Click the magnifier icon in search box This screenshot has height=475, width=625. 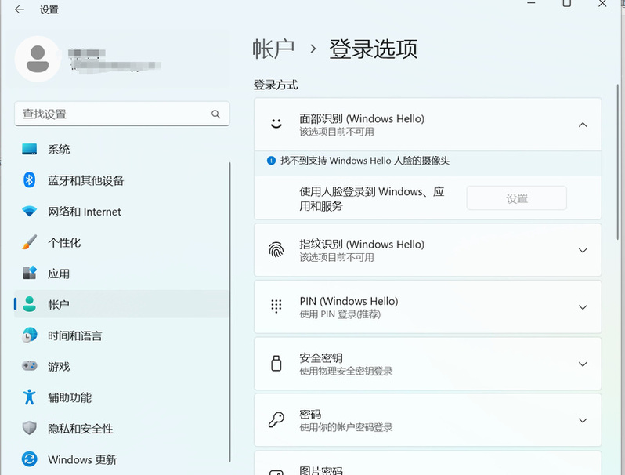215,114
